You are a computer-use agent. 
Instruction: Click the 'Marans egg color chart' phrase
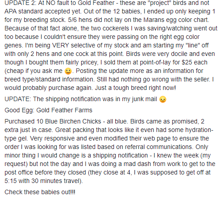tap(176, 20)
